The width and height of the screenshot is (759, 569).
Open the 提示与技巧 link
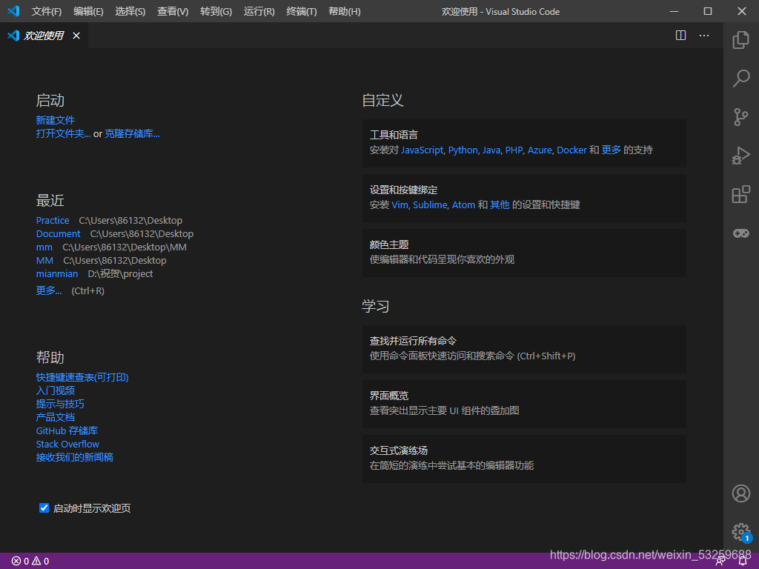60,404
